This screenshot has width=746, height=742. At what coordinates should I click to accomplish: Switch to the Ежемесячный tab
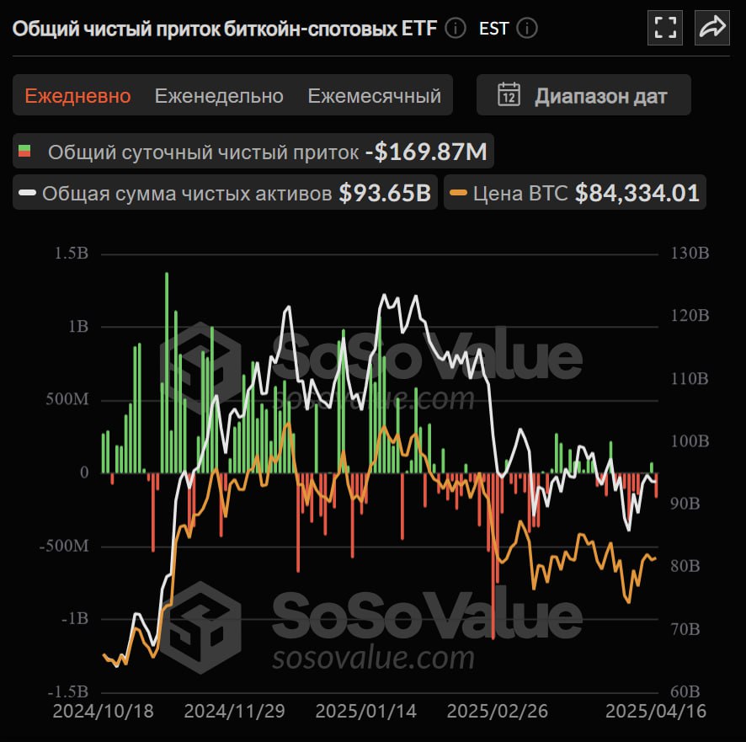pos(374,96)
